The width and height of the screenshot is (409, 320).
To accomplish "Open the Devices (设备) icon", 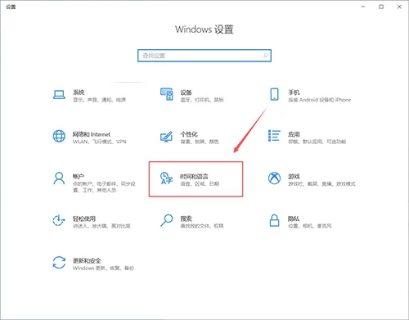I will point(166,94).
